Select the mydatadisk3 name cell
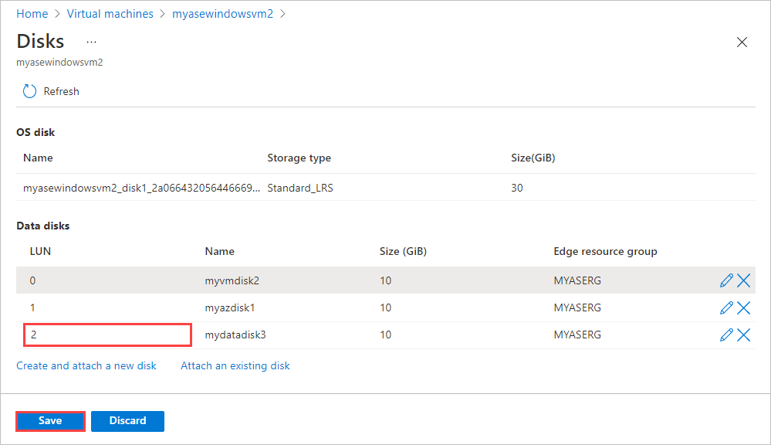 click(x=235, y=335)
